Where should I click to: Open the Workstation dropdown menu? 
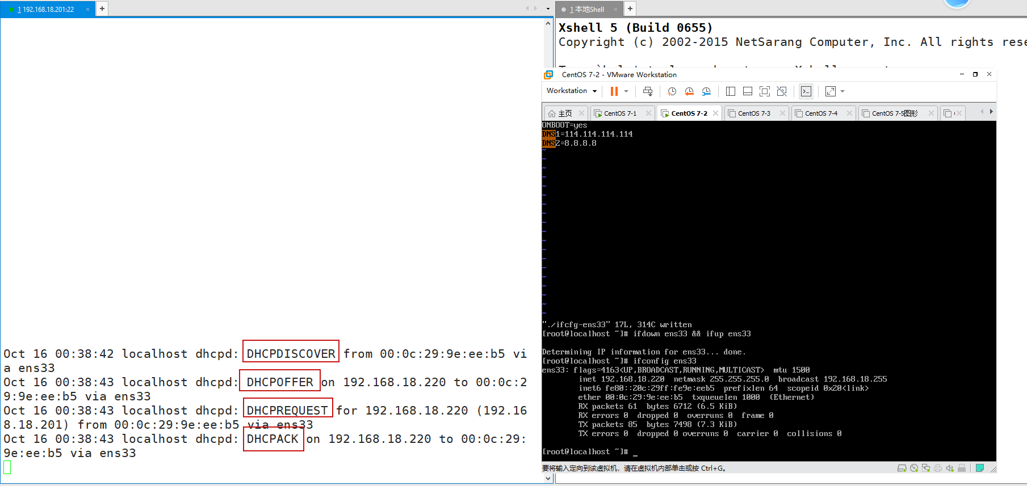(x=571, y=91)
